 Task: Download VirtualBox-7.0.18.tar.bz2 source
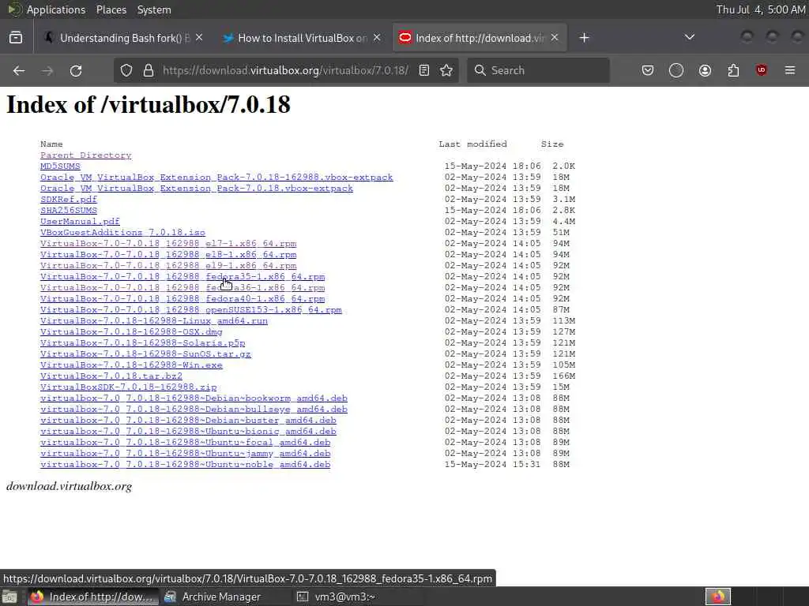point(111,376)
